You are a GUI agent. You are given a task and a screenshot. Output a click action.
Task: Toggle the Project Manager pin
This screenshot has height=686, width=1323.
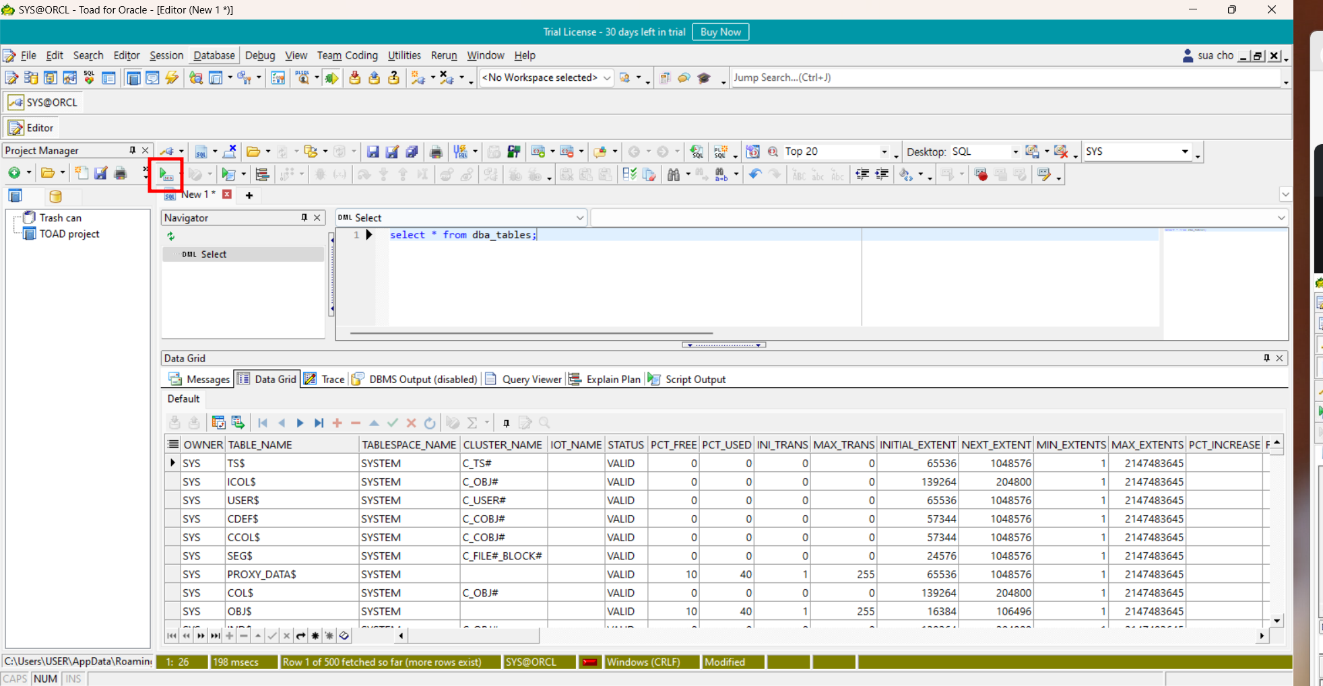(133, 150)
